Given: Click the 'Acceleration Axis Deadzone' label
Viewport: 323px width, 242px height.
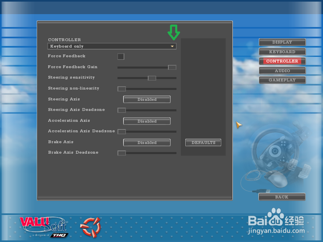Looking at the screenshot, I should tap(82, 131).
